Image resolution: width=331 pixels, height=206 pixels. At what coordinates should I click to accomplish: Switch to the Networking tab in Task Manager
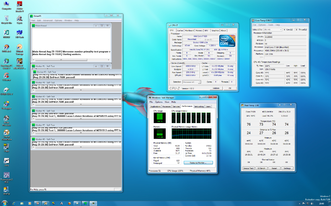pos(199,107)
